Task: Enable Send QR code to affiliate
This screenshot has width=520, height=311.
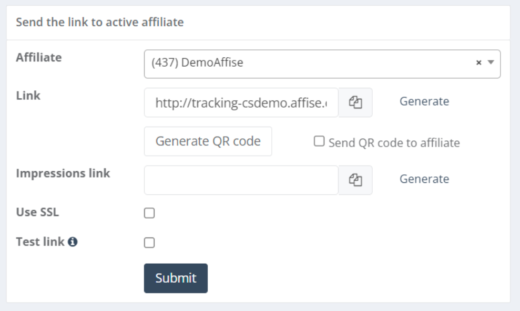Action: [319, 141]
